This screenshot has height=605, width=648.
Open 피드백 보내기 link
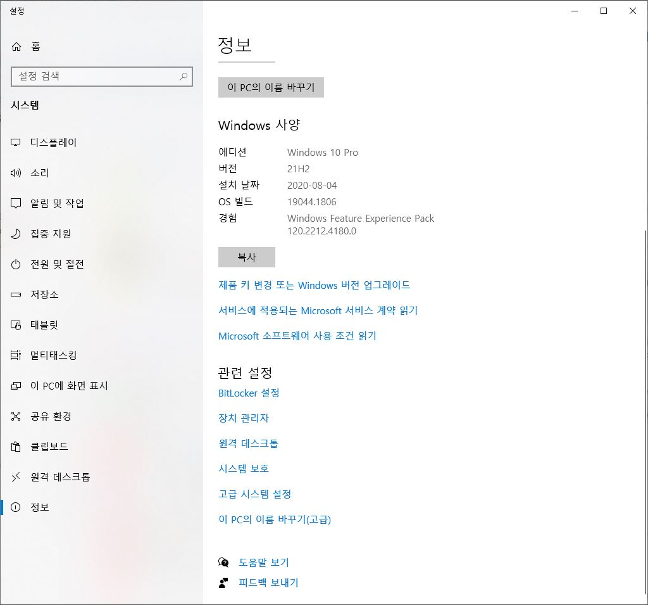pos(268,583)
